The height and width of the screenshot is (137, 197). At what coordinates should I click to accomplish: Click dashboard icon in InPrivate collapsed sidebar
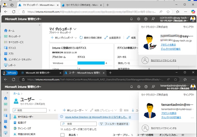(6, 104)
